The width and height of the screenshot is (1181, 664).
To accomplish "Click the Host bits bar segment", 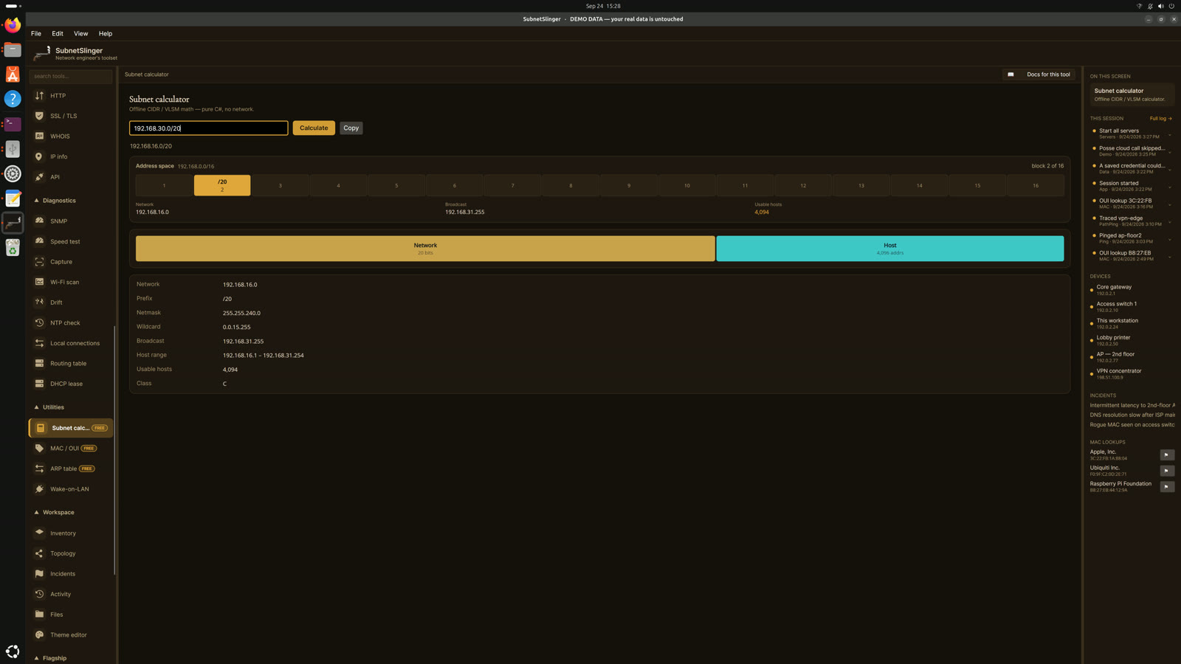I will tap(890, 249).
